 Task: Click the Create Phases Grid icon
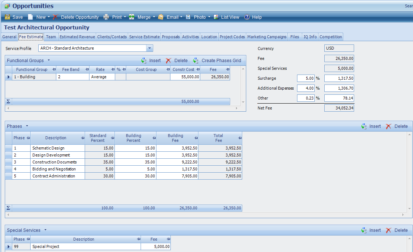(195, 61)
